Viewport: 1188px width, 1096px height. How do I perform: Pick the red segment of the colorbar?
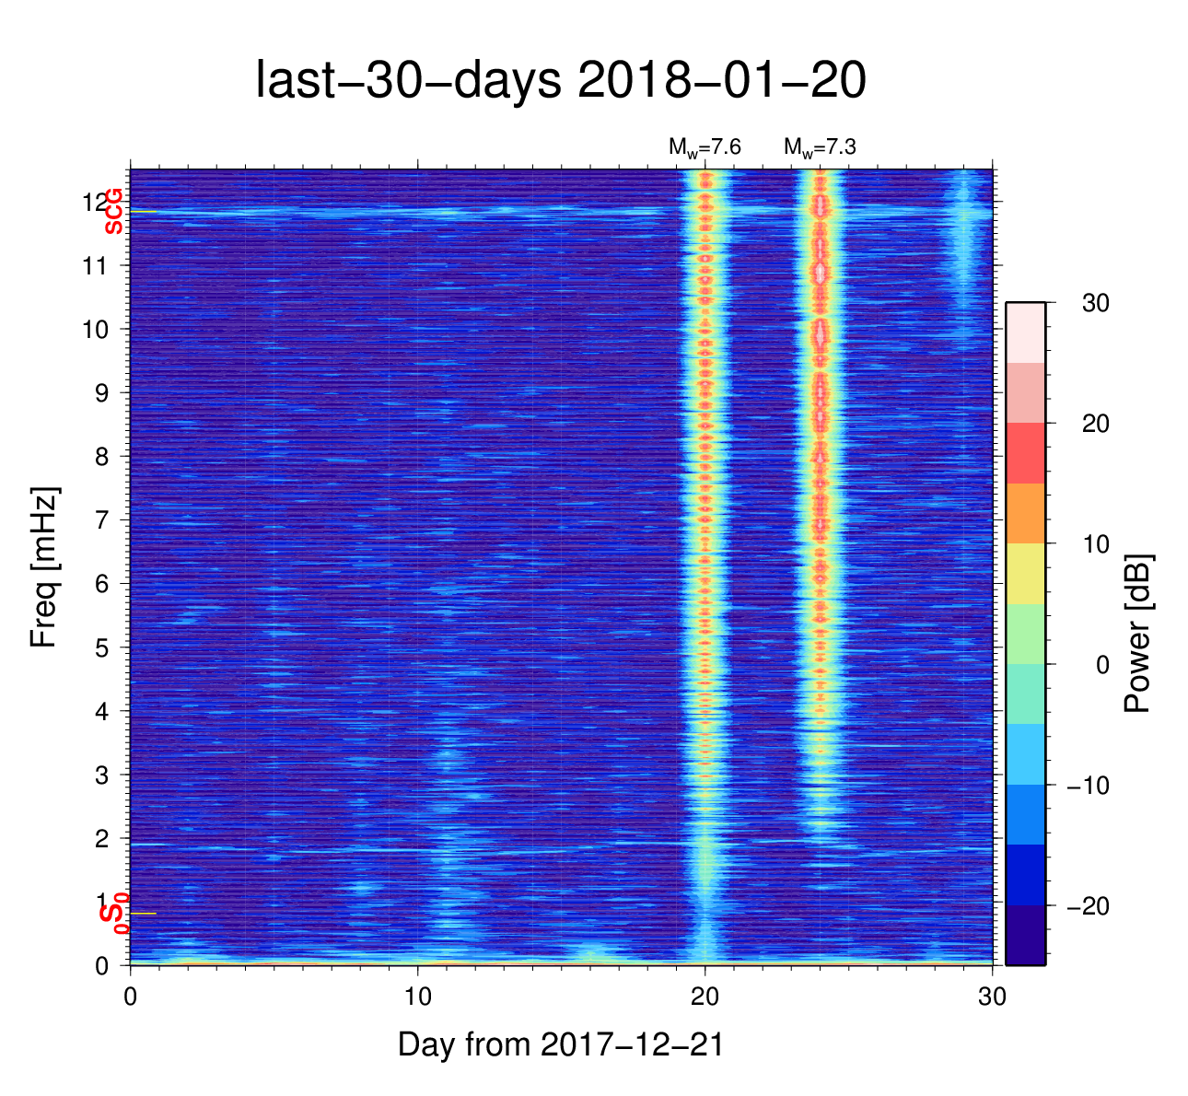click(1025, 453)
